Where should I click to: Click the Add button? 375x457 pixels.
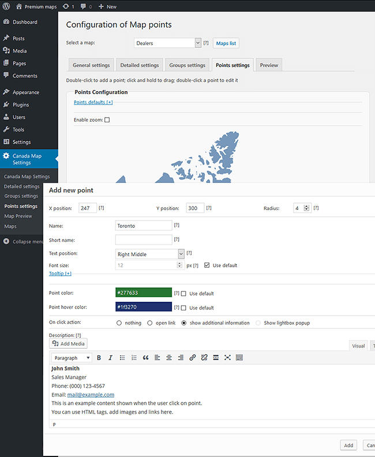pos(348,445)
